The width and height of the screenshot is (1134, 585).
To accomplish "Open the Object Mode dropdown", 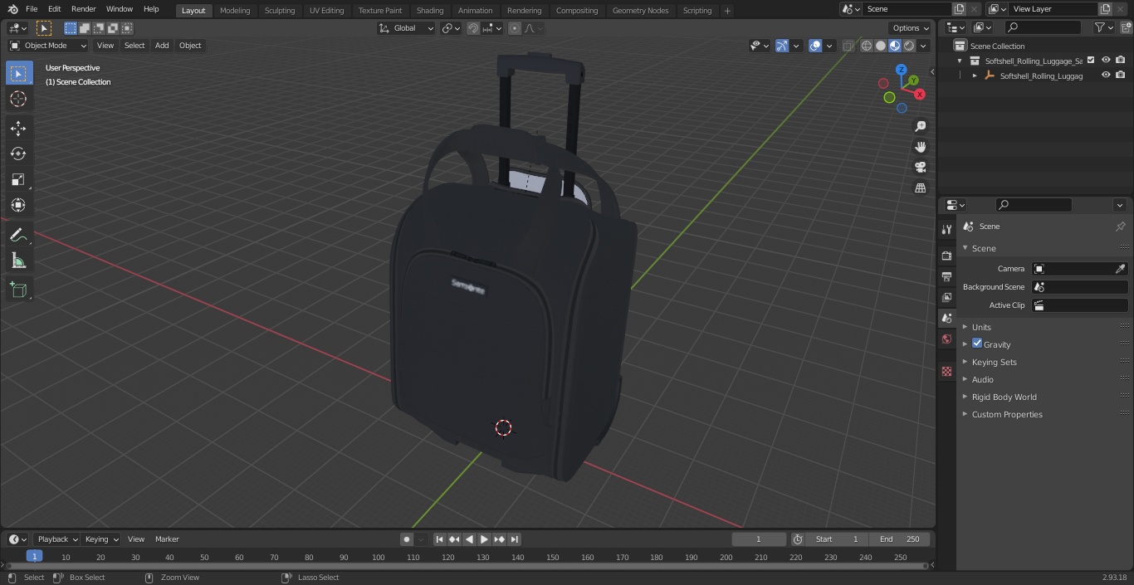I will 48,46.
